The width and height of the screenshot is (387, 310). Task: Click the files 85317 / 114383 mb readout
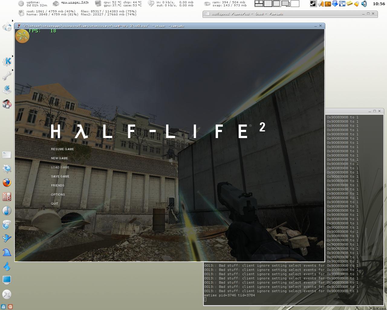109,12
